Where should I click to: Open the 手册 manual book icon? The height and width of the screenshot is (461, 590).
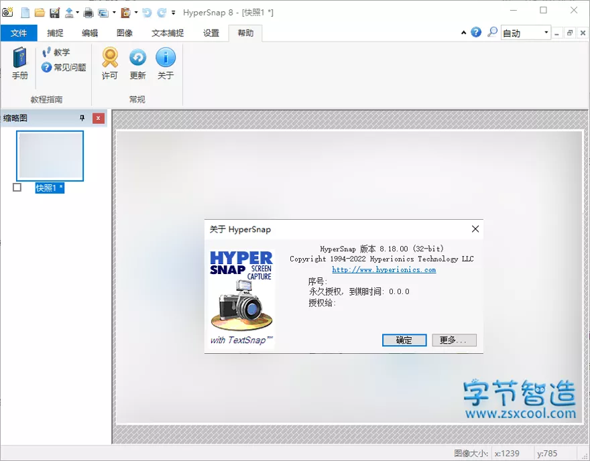click(20, 63)
